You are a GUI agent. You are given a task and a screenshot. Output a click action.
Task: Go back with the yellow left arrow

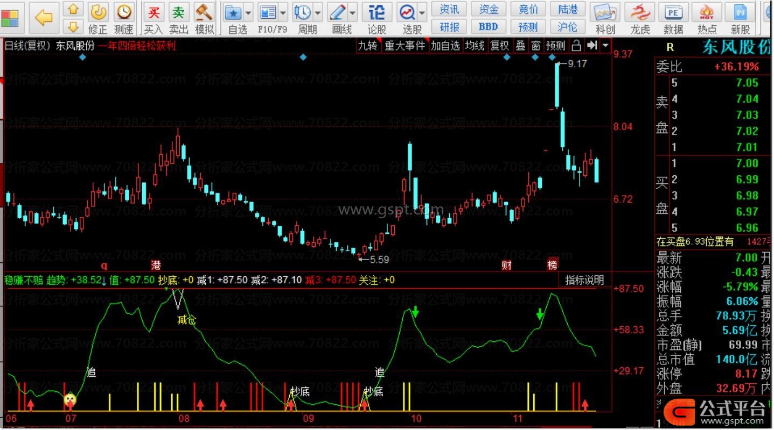[44, 18]
